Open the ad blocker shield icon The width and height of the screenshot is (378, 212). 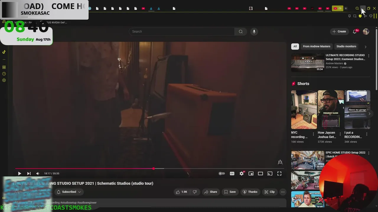pos(360,16)
